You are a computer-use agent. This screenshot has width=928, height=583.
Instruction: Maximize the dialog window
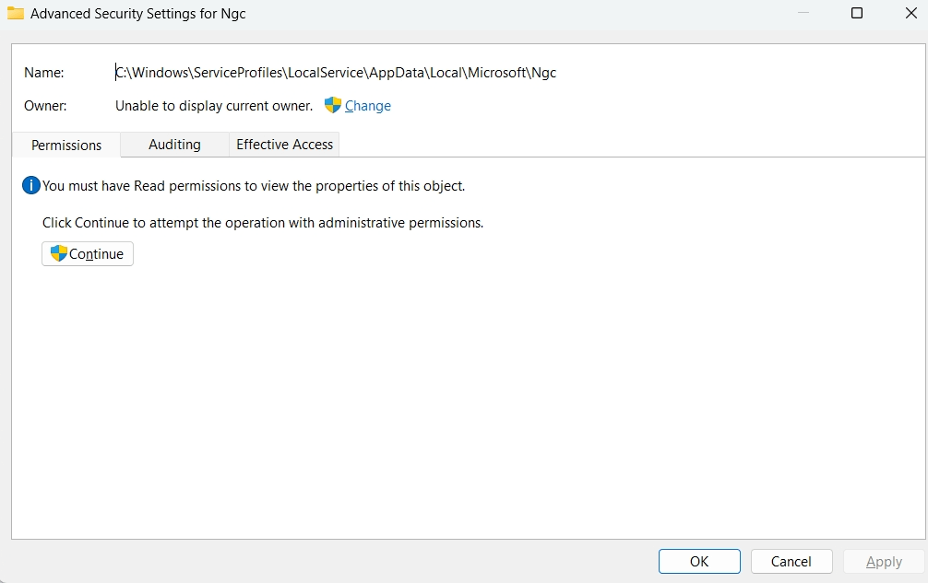pos(856,13)
